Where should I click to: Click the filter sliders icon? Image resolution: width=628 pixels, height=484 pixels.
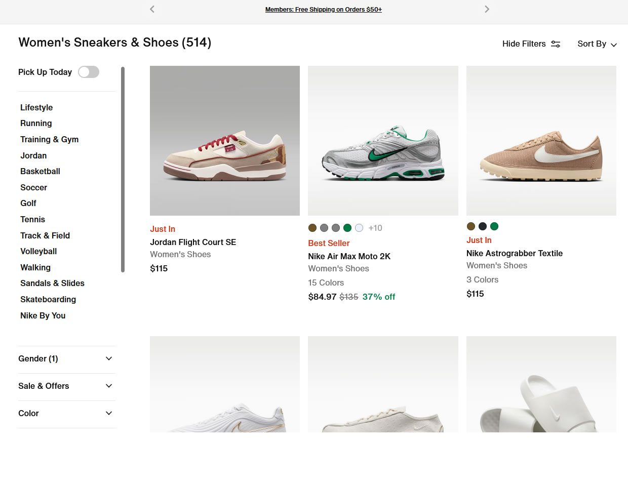click(x=556, y=44)
